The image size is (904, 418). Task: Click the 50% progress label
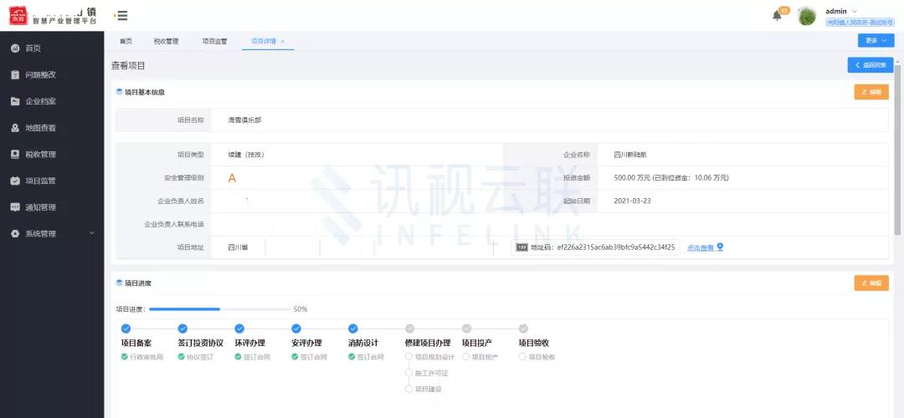tap(300, 309)
